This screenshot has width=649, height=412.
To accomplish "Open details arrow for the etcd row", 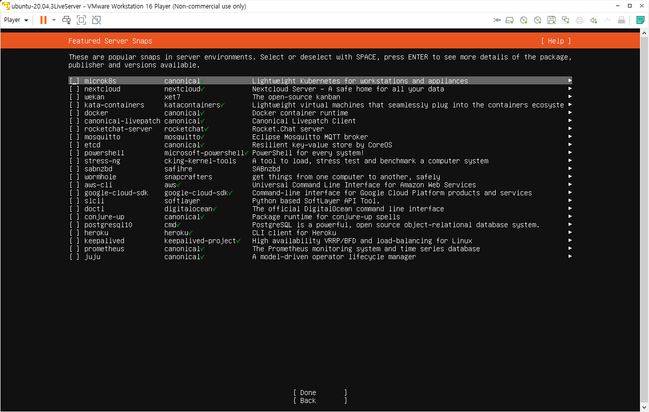I will [570, 145].
